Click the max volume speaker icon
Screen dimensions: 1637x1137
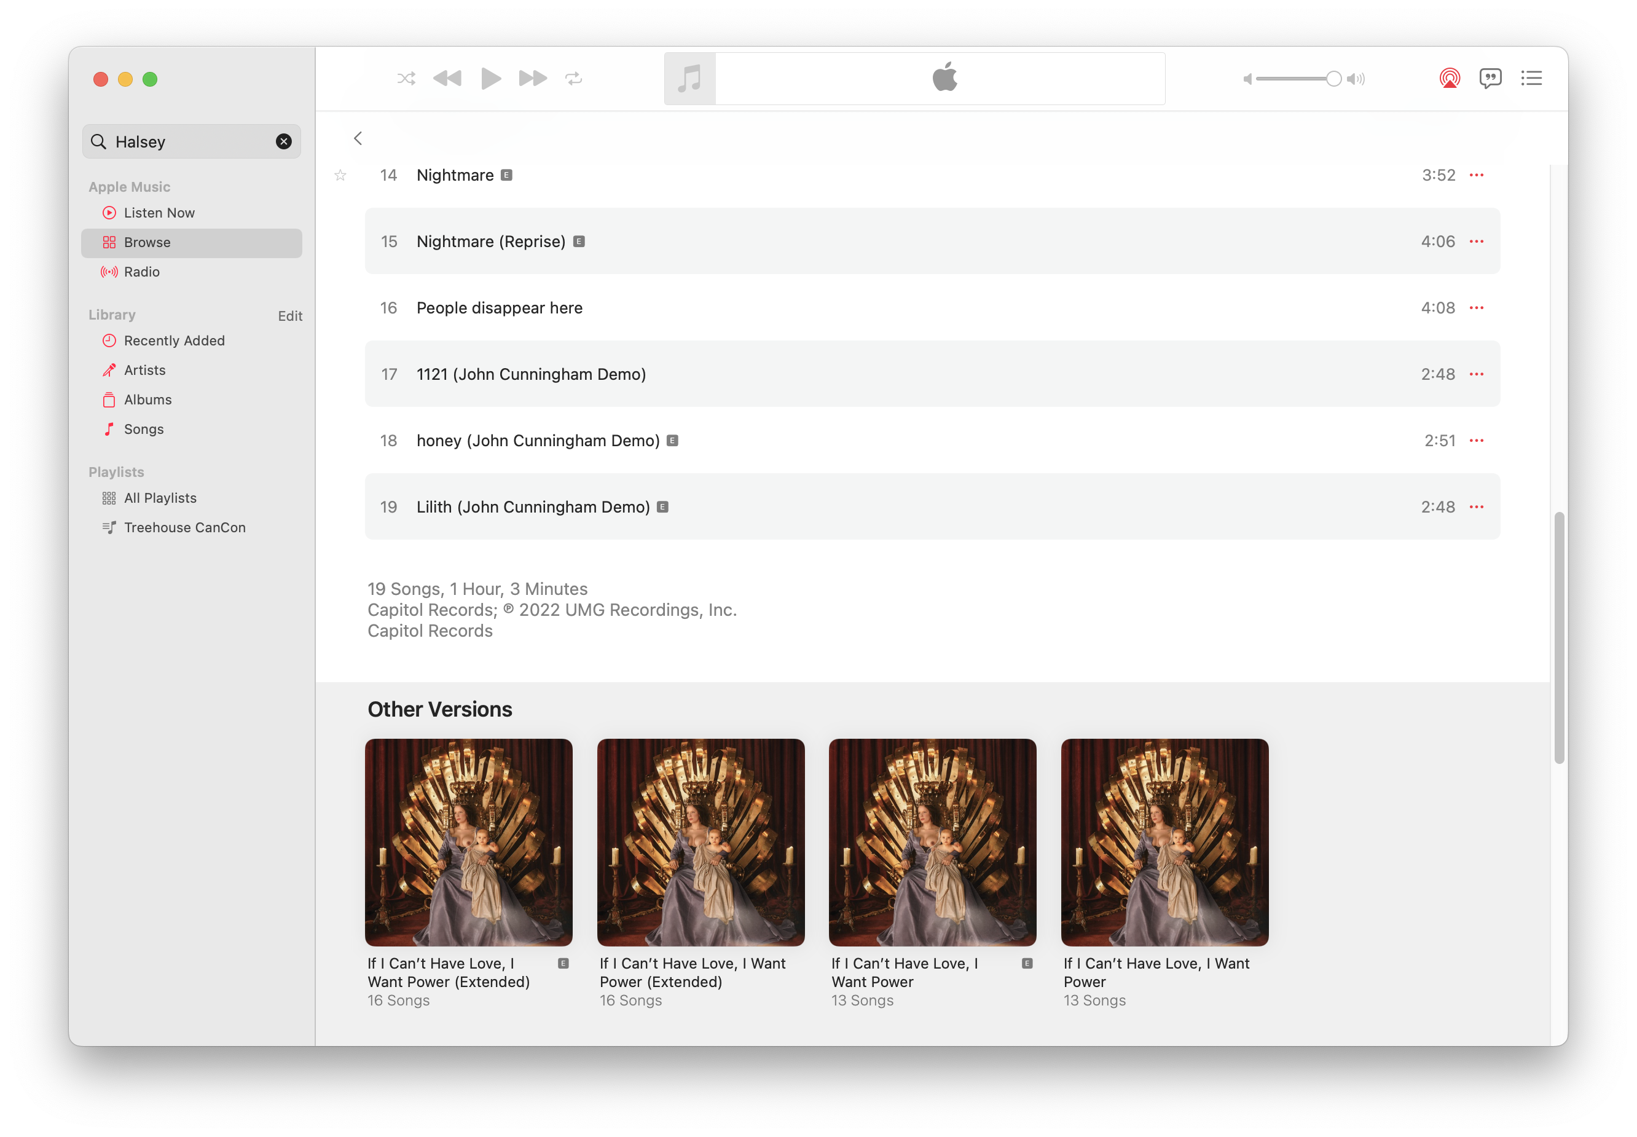coord(1356,79)
